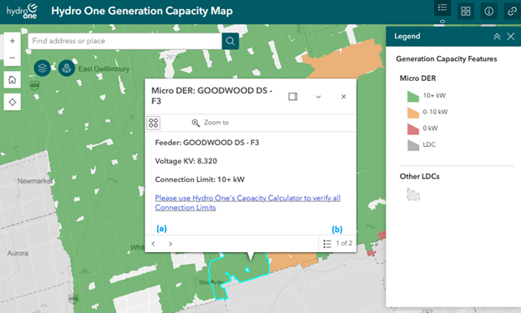The width and height of the screenshot is (521, 313).
Task: Open the grid gallery icon in the header
Action: (x=466, y=12)
